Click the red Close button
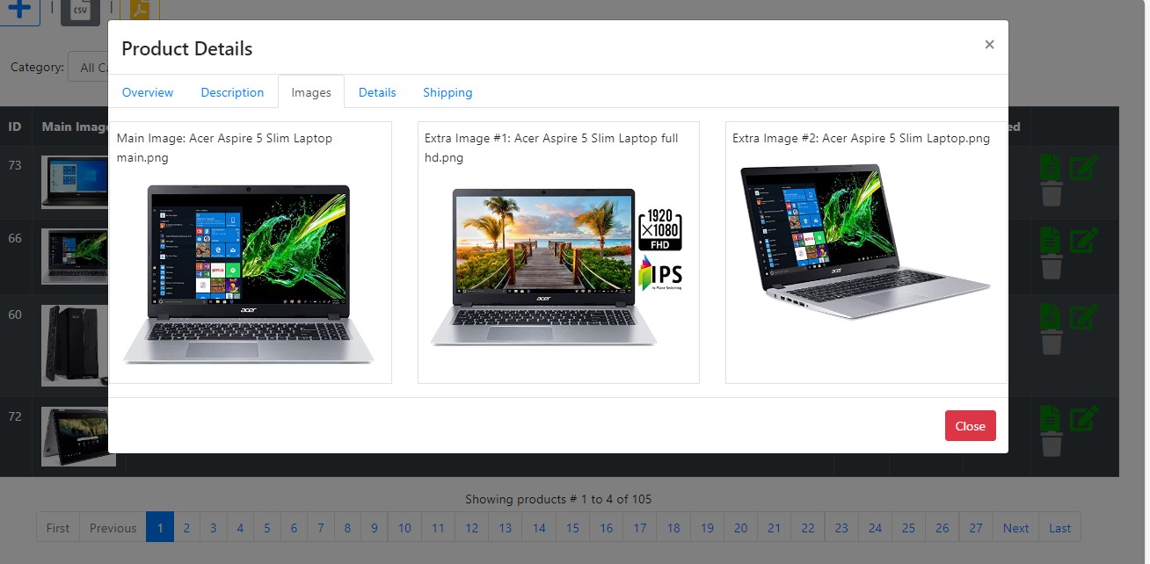The image size is (1150, 564). (x=971, y=426)
